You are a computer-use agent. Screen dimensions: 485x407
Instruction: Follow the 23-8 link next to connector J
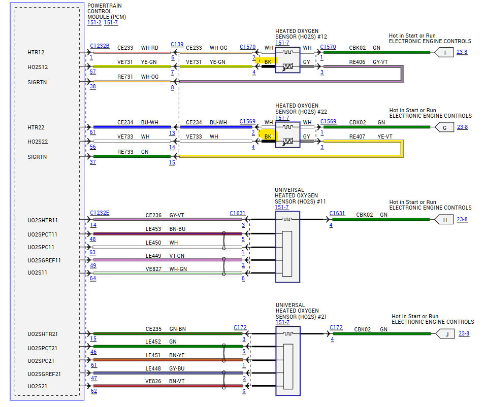point(464,333)
